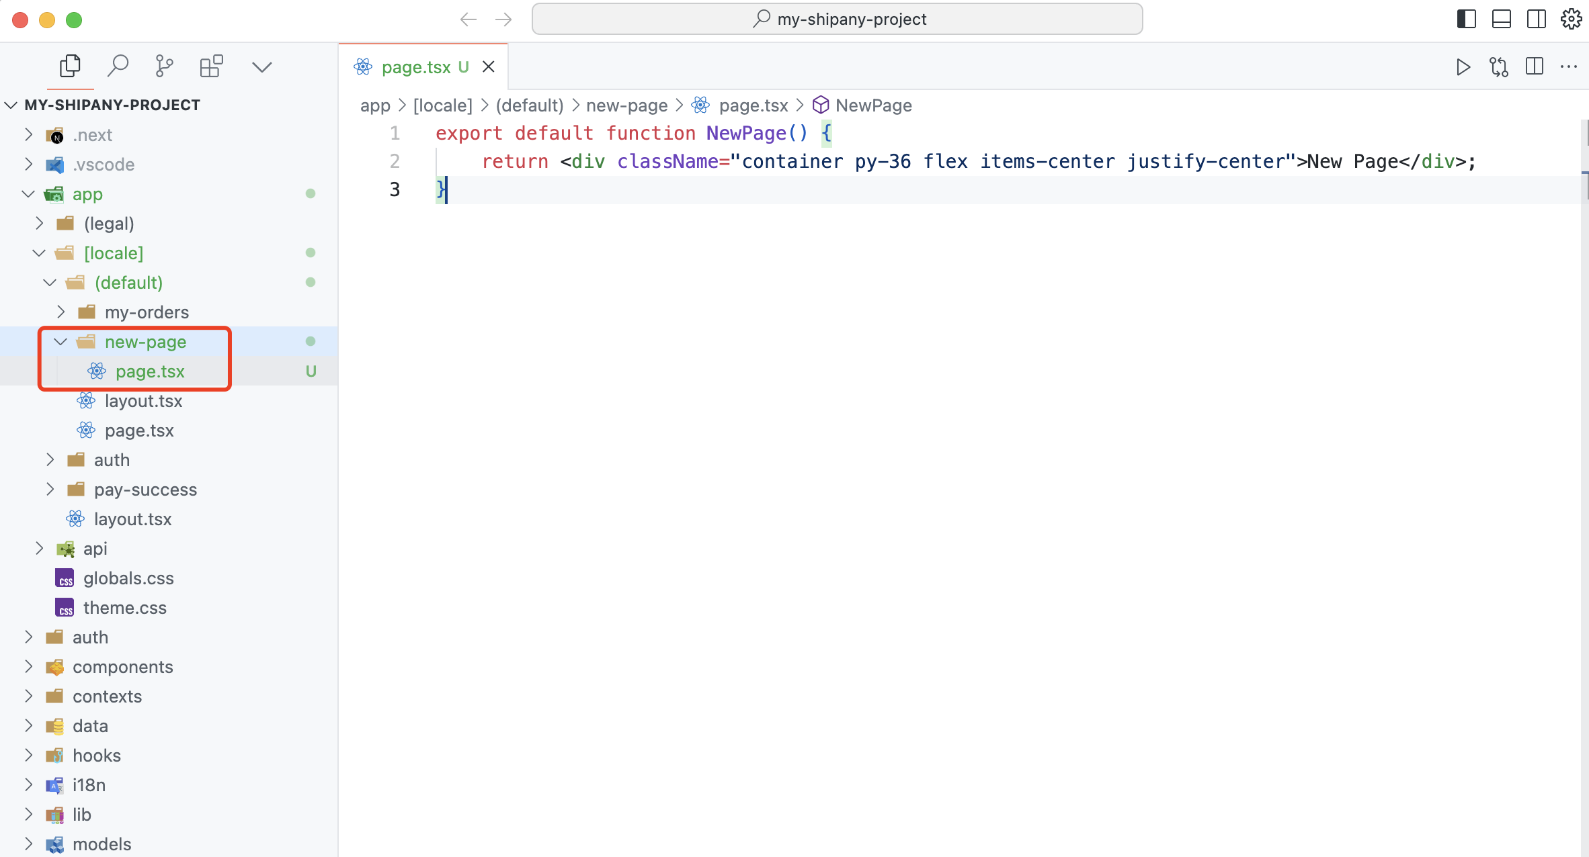Toggle the bottom panel visibility

[x=1501, y=19]
